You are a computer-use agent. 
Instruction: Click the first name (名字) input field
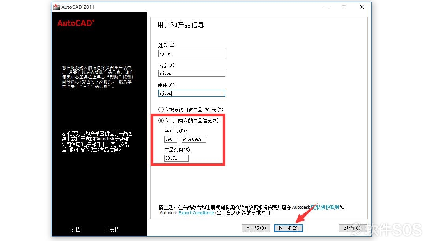192,73
